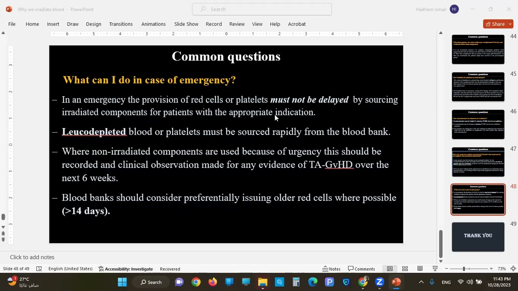The height and width of the screenshot is (291, 518).
Task: Click the microphone tray icon
Action: point(432,282)
